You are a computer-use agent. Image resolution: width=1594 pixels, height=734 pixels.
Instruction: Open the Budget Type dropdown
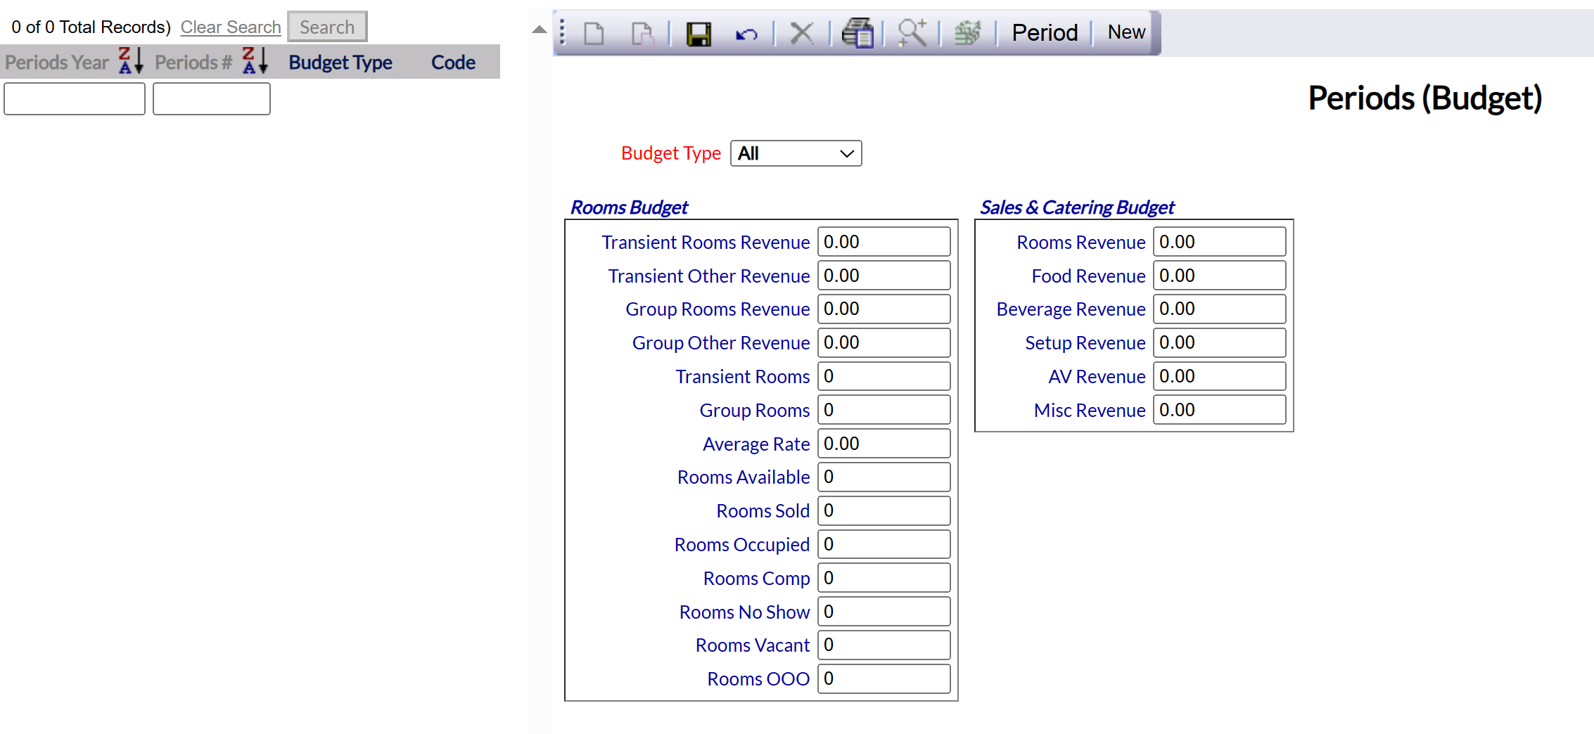point(796,153)
